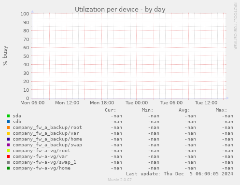Image resolution: width=240 pixels, height=185 pixels.
Task: Click the company-fw-a-vg/home label
Action: [42, 168]
